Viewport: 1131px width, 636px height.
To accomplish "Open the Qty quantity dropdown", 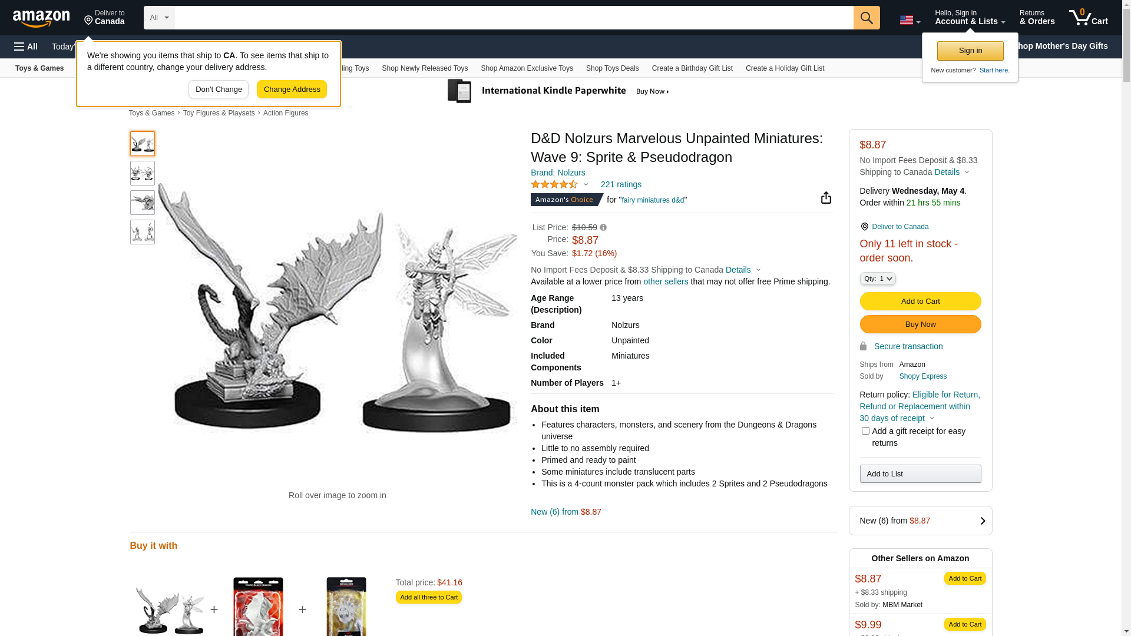I will point(878,279).
